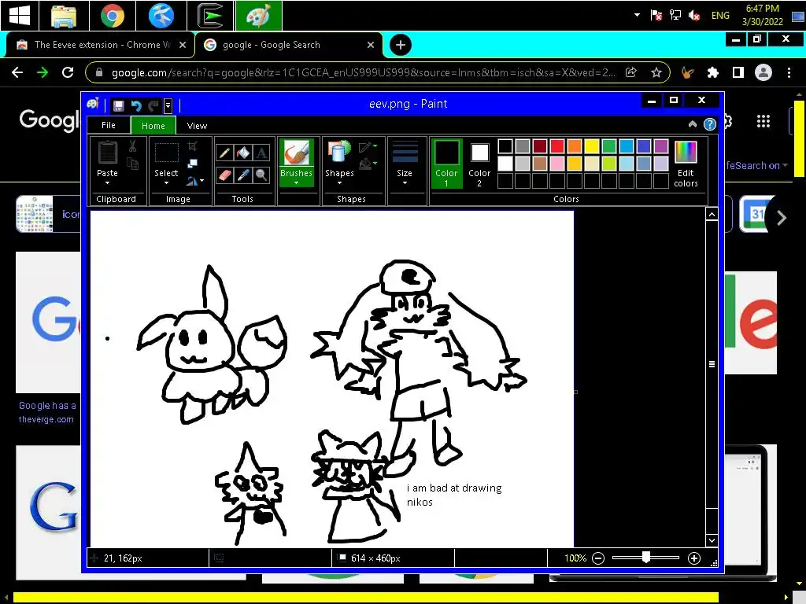Open the Size dropdown
The image size is (806, 604).
[x=405, y=164]
